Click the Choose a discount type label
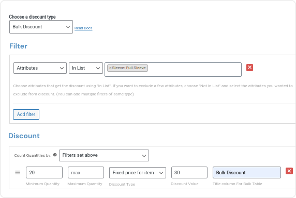 click(x=32, y=17)
